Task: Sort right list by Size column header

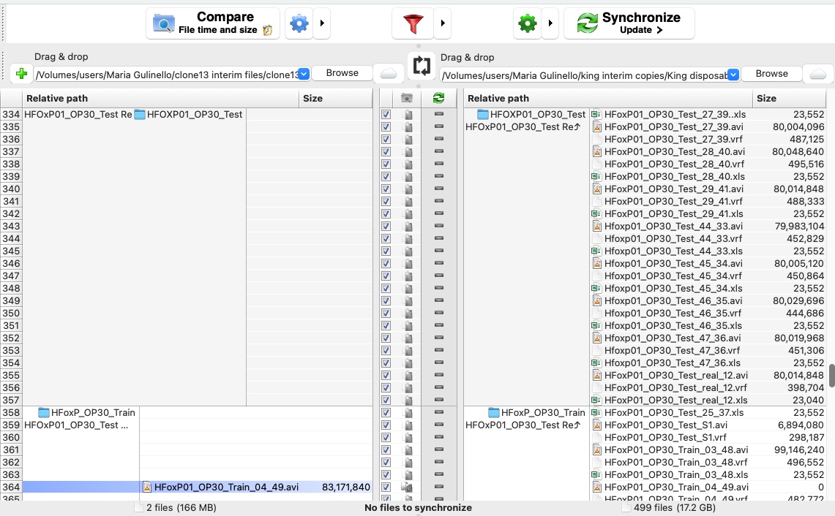Action: 789,98
